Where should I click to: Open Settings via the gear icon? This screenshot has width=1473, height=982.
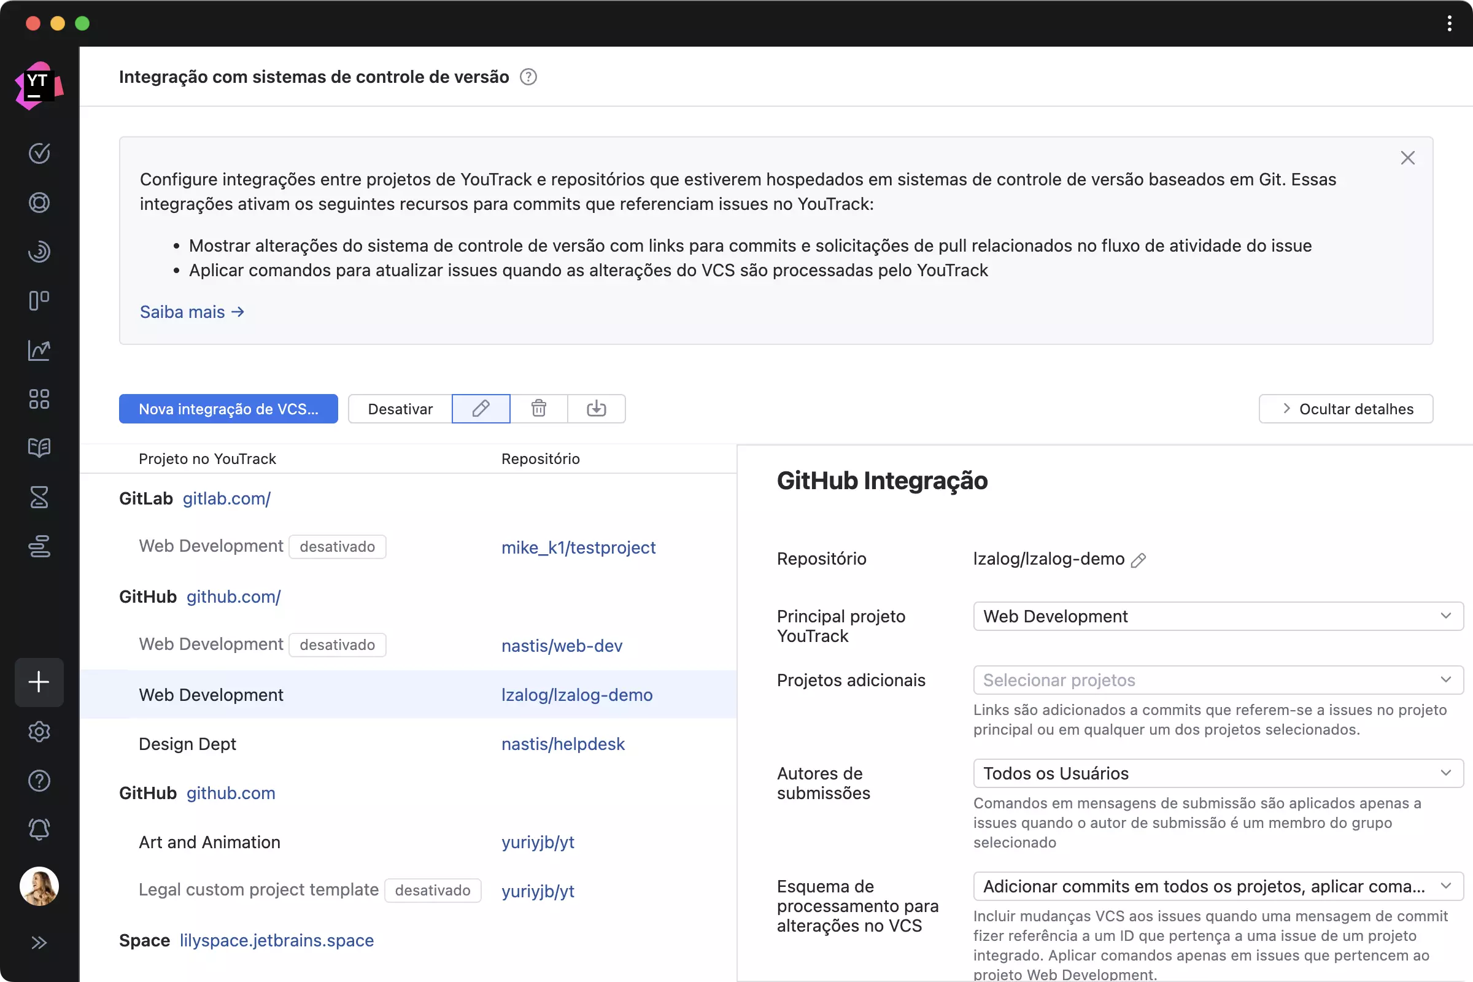tap(39, 732)
